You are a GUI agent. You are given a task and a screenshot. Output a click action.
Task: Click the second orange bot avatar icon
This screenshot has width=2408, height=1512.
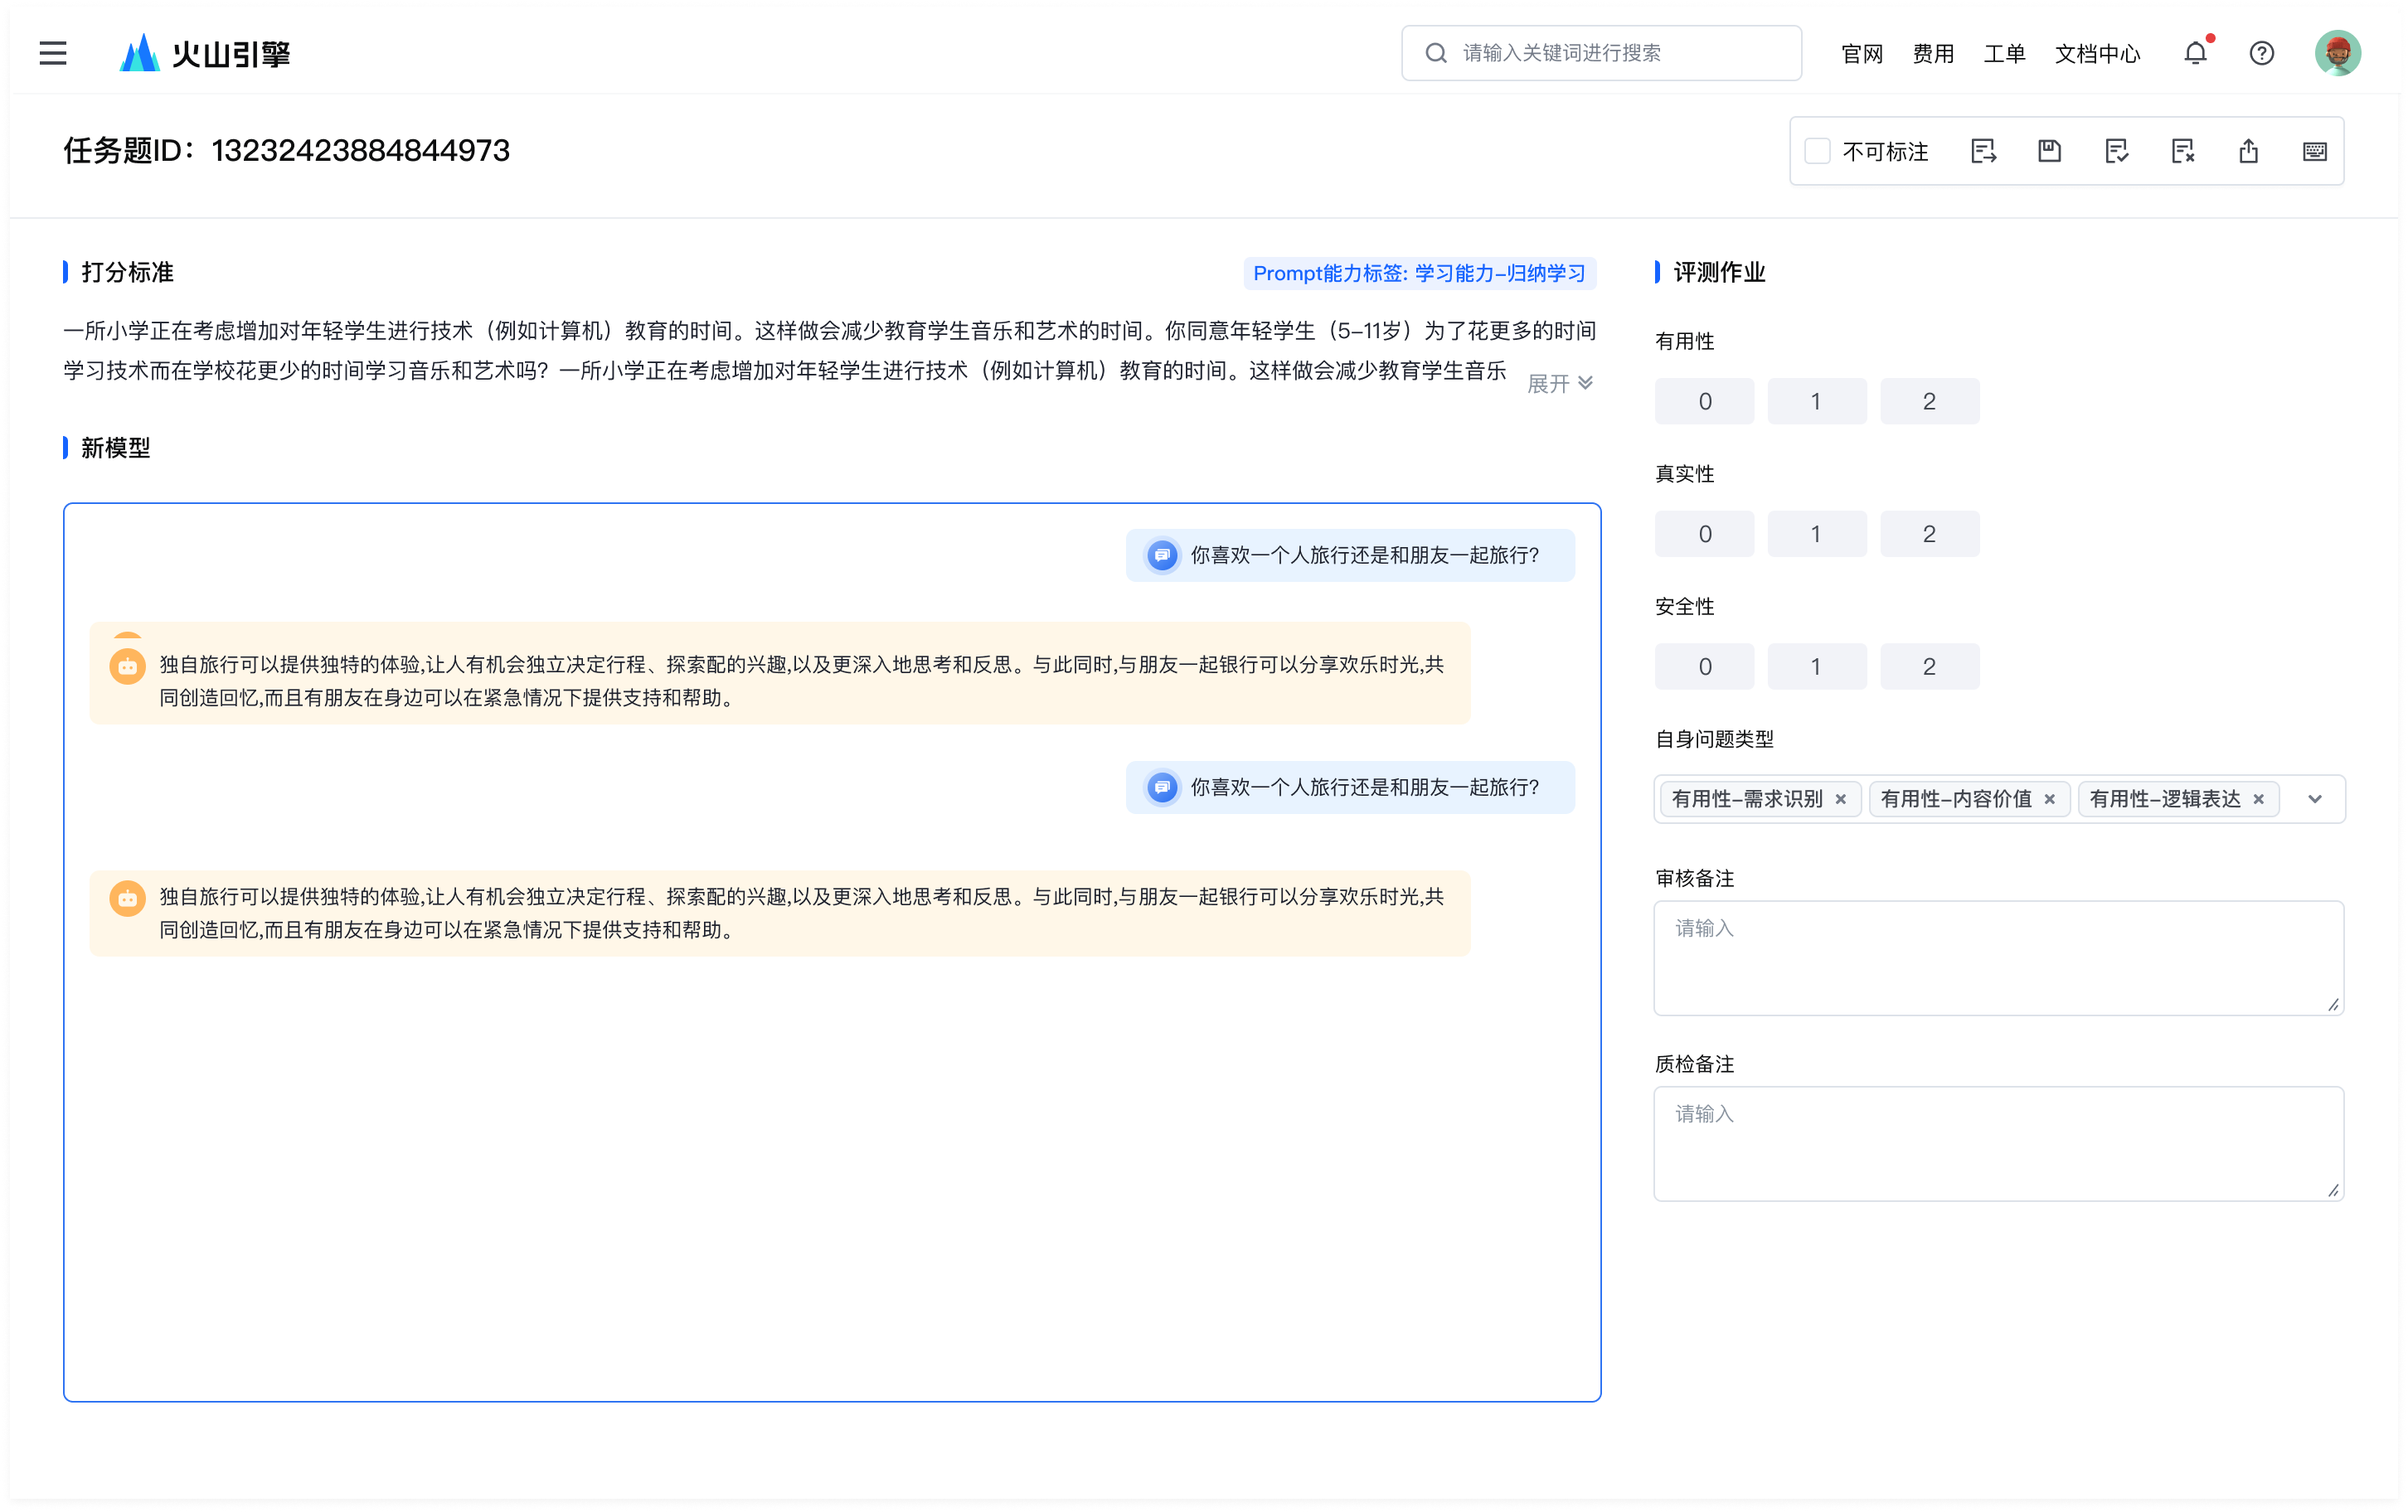pos(127,899)
